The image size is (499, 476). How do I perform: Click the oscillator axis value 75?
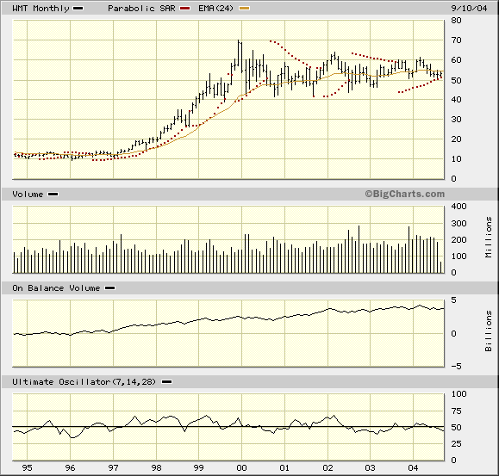point(456,411)
